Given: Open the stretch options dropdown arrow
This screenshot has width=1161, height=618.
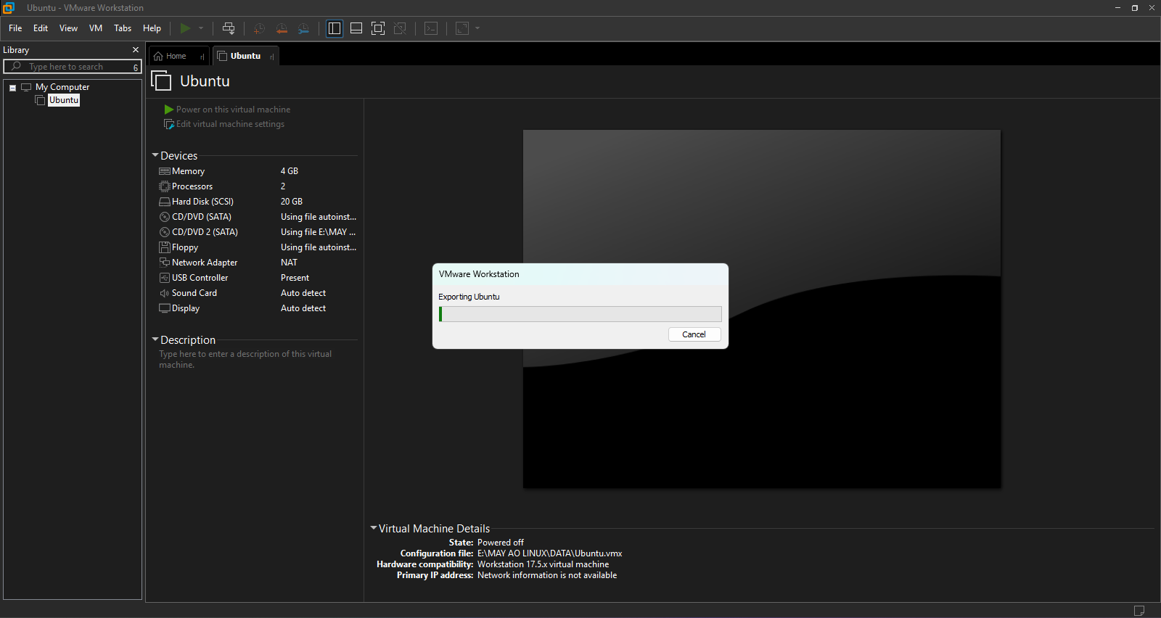Looking at the screenshot, I should 477,28.
